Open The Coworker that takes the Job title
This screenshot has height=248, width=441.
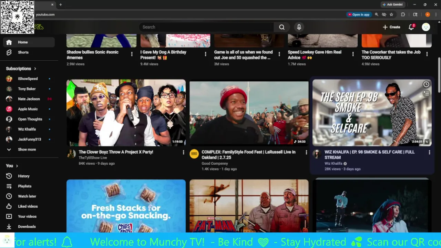pyautogui.click(x=391, y=55)
